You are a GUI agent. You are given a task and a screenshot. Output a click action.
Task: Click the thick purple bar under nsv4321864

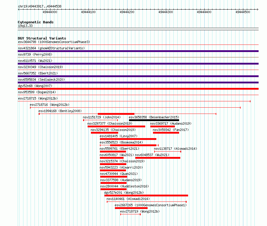pos(138,51)
